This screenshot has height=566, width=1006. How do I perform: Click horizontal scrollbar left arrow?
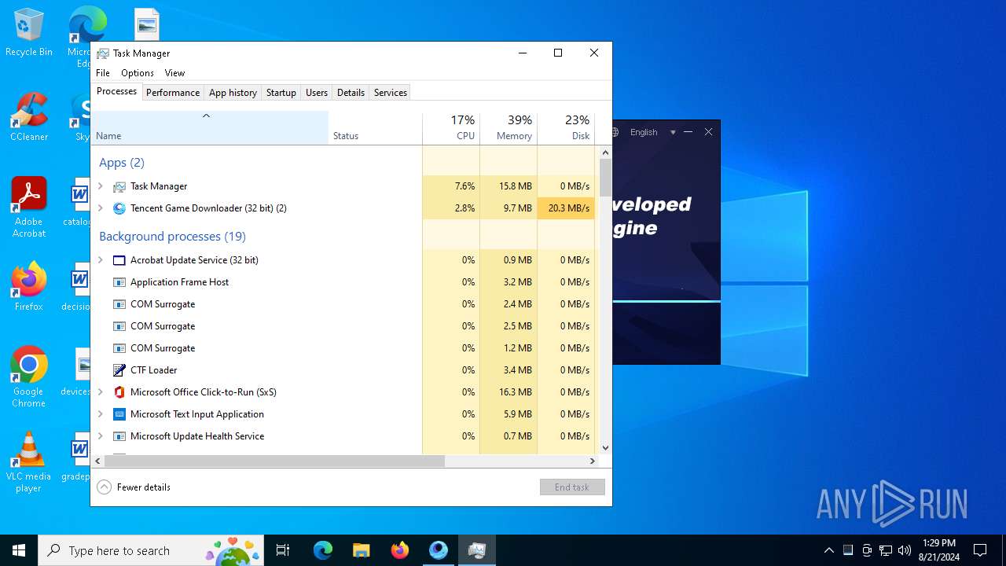(97, 461)
